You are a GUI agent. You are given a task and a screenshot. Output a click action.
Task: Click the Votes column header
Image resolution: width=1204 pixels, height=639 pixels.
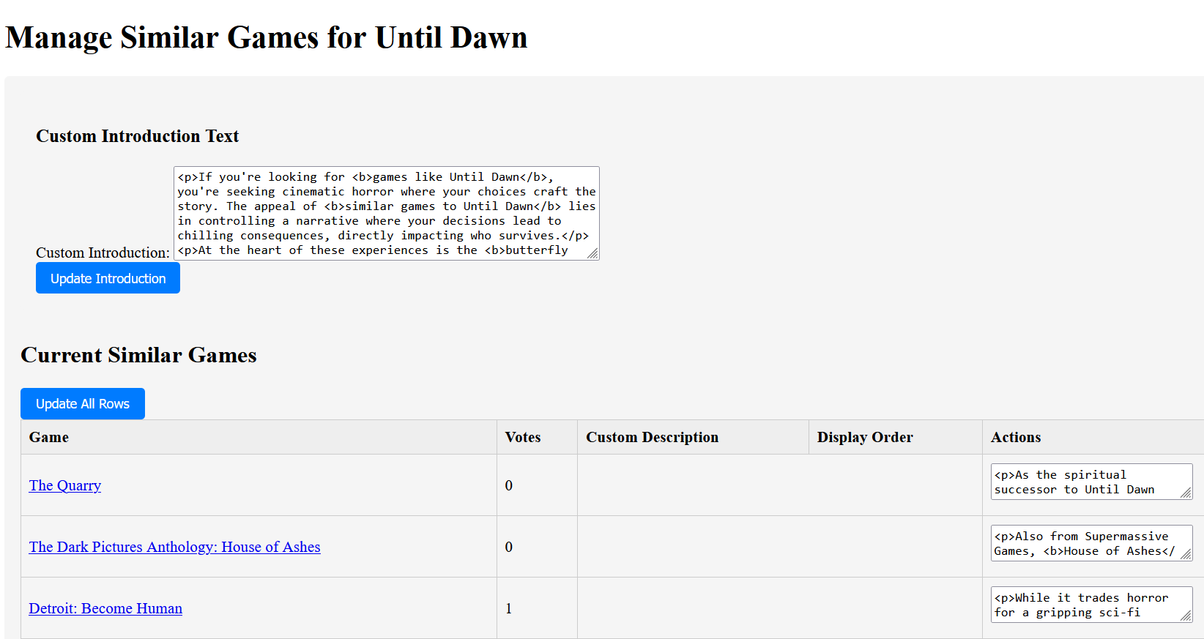[523, 437]
